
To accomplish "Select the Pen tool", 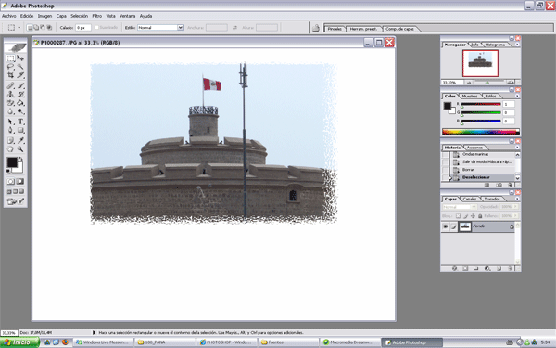I will [x=10, y=130].
